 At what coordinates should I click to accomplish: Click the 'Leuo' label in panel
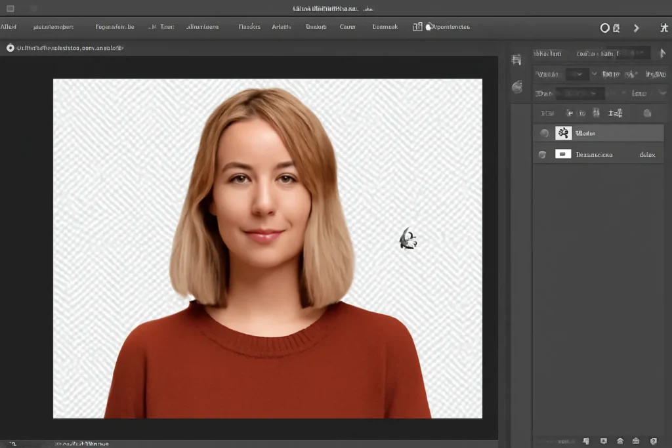click(639, 93)
